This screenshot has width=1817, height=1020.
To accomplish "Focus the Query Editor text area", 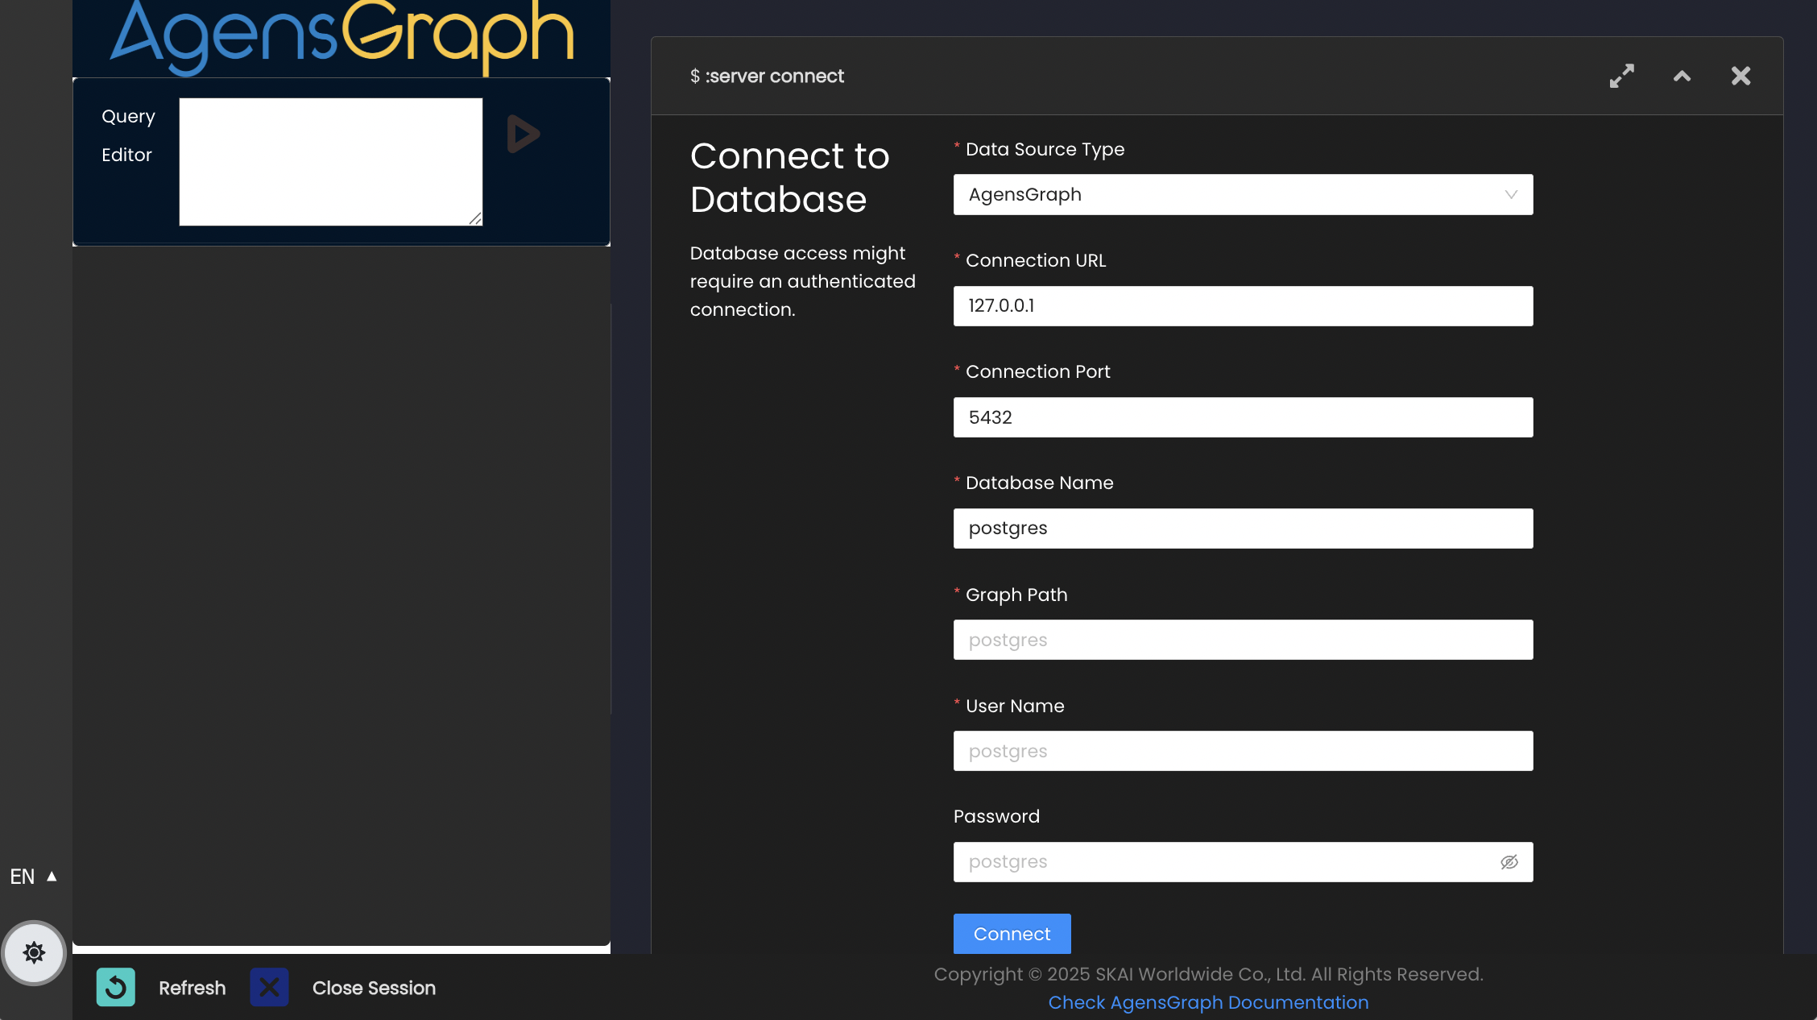I will [x=331, y=162].
